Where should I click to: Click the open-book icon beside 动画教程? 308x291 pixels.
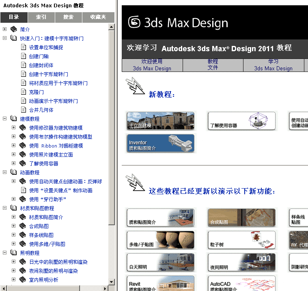pos(14,172)
